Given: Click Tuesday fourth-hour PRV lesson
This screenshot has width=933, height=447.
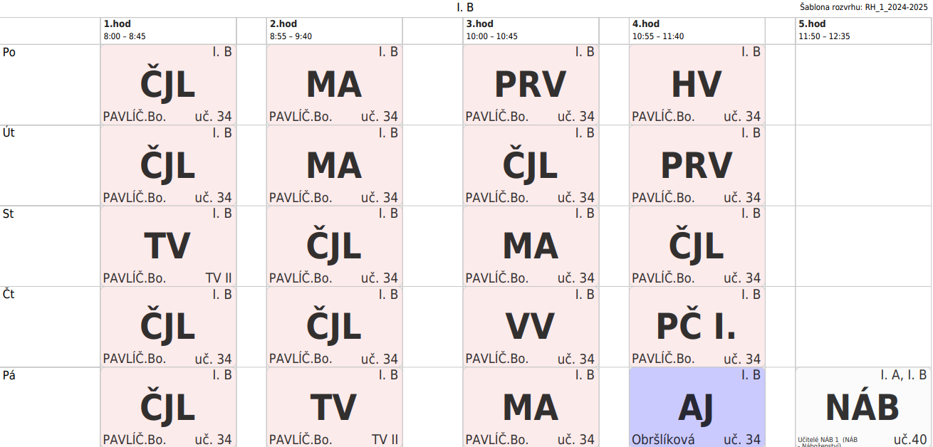Looking at the screenshot, I should pyautogui.click(x=697, y=166).
